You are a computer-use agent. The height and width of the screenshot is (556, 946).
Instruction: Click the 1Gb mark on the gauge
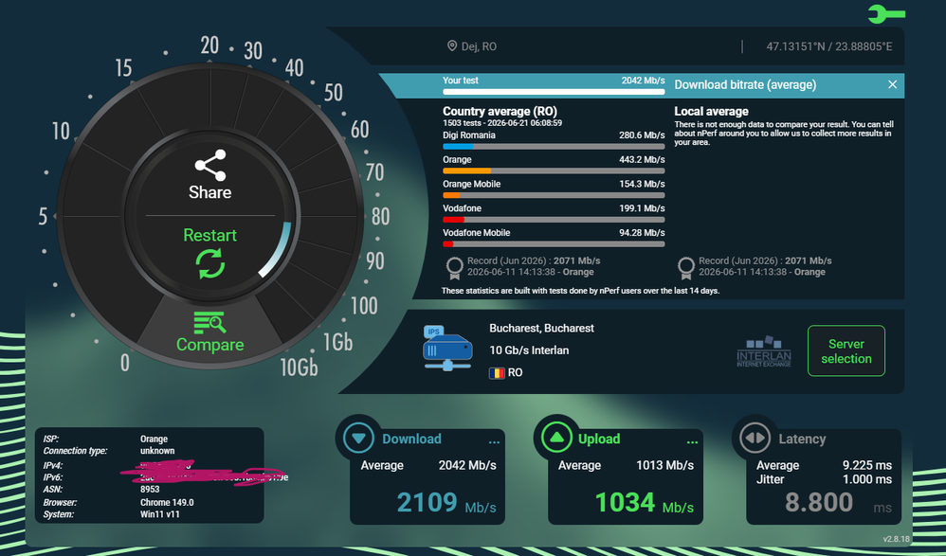click(x=337, y=342)
